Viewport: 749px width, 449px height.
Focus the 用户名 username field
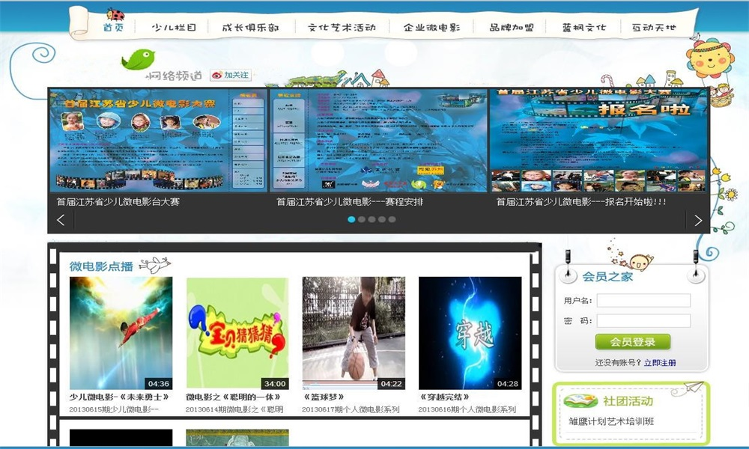coord(643,301)
